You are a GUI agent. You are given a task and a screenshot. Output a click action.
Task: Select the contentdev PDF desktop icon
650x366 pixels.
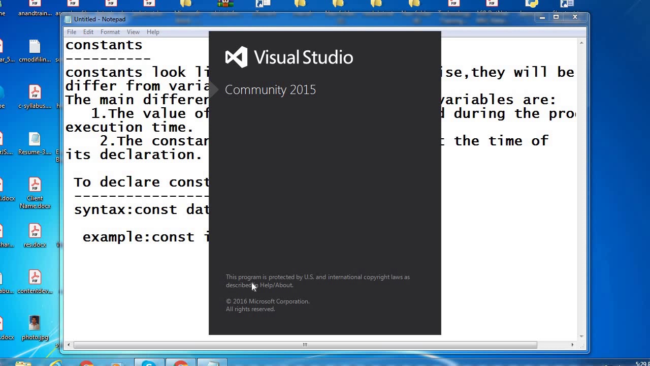point(35,283)
